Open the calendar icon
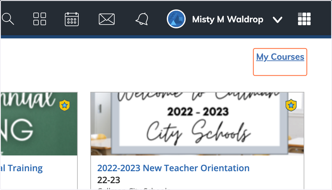332x190 pixels. pyautogui.click(x=72, y=19)
